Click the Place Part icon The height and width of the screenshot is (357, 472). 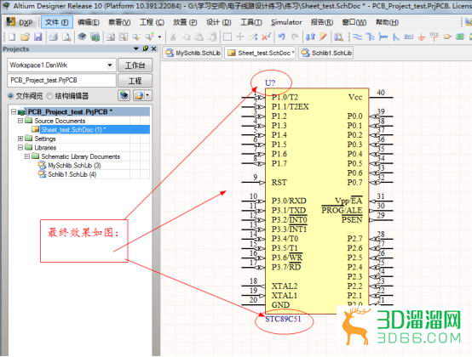point(447,37)
